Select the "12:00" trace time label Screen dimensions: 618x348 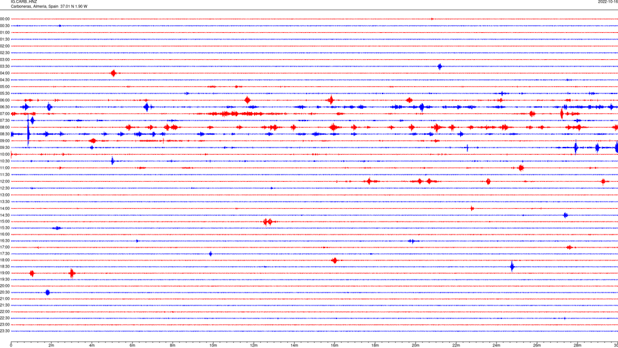point(5,182)
